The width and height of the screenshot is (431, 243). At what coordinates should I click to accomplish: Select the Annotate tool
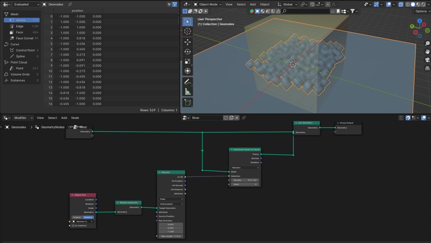coord(187,82)
